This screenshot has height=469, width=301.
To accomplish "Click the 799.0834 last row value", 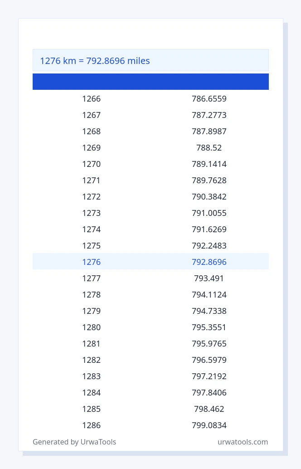I will [209, 425].
